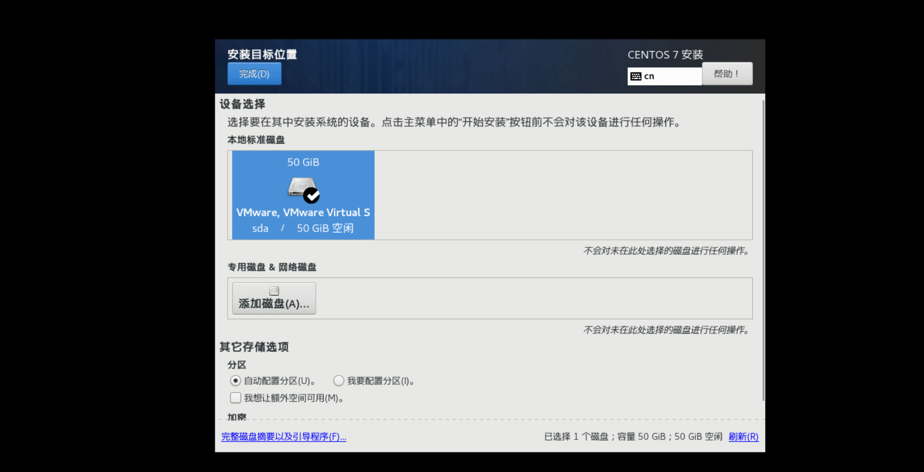
Task: Click the vertical scrollbar on the right edge
Action: 763,251
